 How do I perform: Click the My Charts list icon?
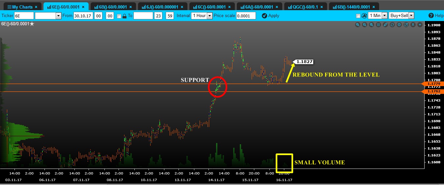click(x=10, y=7)
